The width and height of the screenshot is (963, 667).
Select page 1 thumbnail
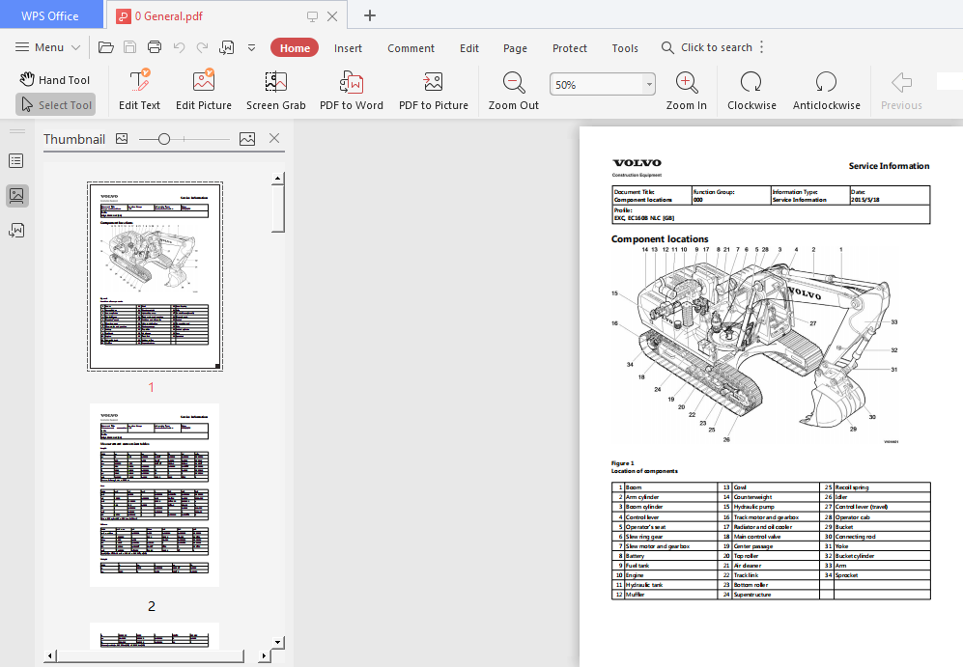pyautogui.click(x=155, y=276)
